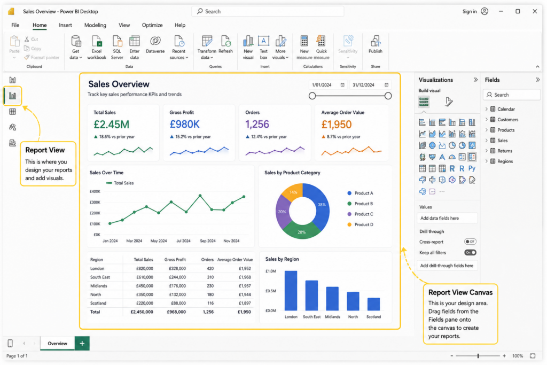
Task: Open More visuals dropdown
Action: pyautogui.click(x=280, y=48)
